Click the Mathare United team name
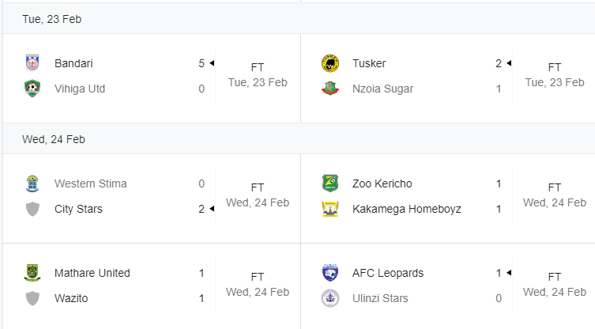This screenshot has height=329, width=595. pos(92,273)
